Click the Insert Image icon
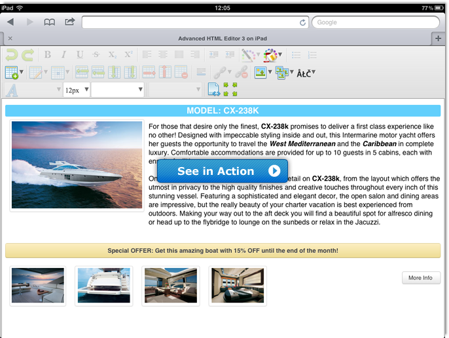The height and width of the screenshot is (338, 449). [x=260, y=72]
